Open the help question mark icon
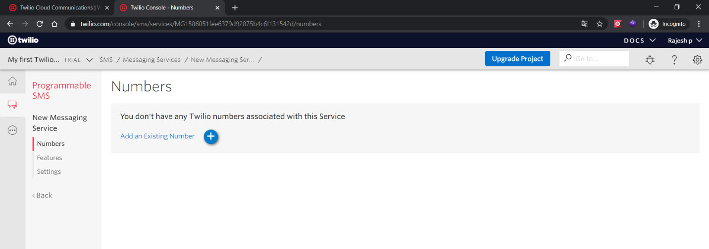 [x=674, y=59]
